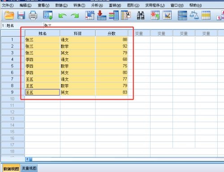224x172 pixels.
Task: Select the 分数 column header
Action: 112,33
